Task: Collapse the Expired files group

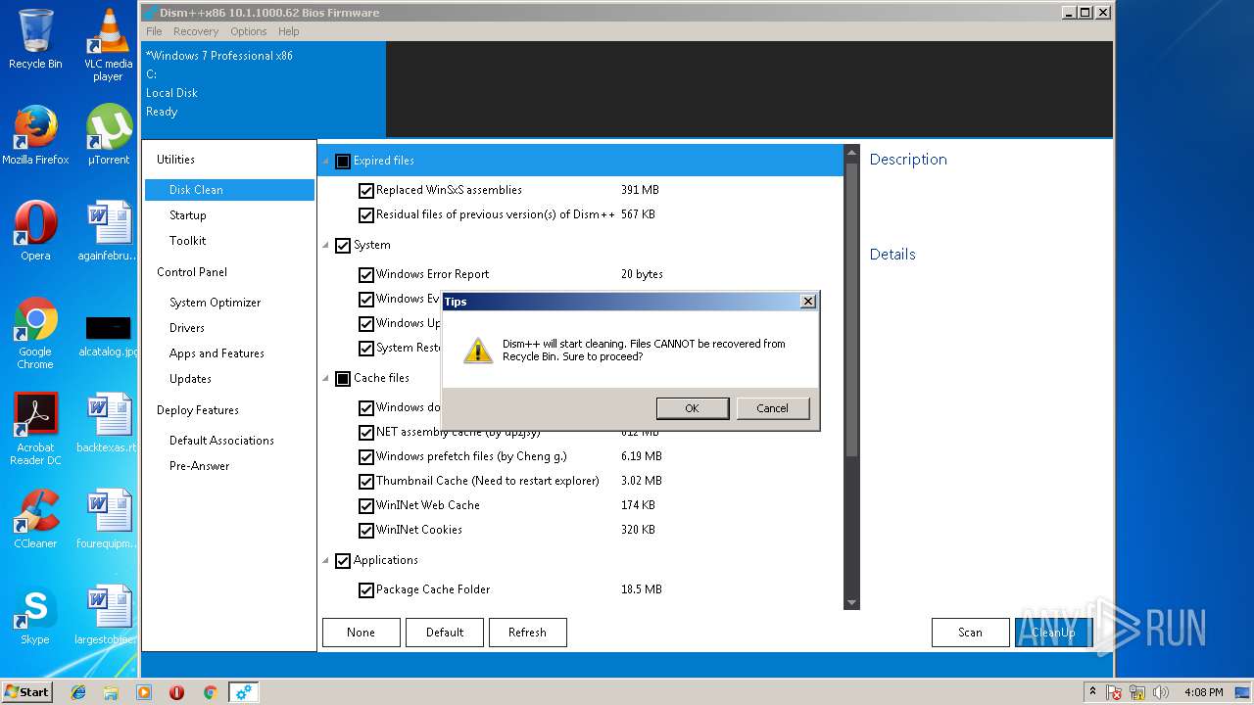Action: click(x=326, y=162)
